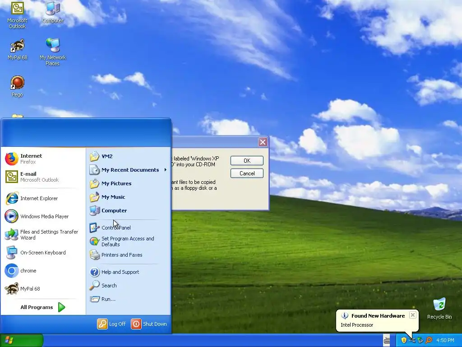Open MyPal 68 in Start menu

(43, 289)
